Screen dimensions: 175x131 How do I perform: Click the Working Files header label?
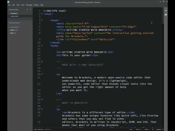coord(13,10)
